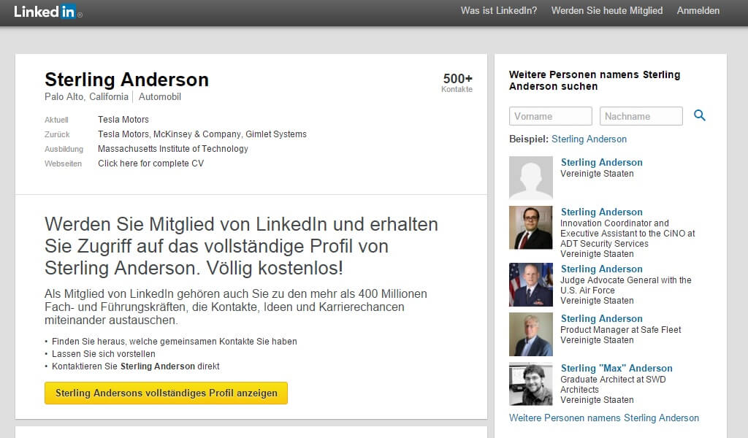Open Sterling "Max" Anderson profile link
The width and height of the screenshot is (748, 438).
(617, 368)
